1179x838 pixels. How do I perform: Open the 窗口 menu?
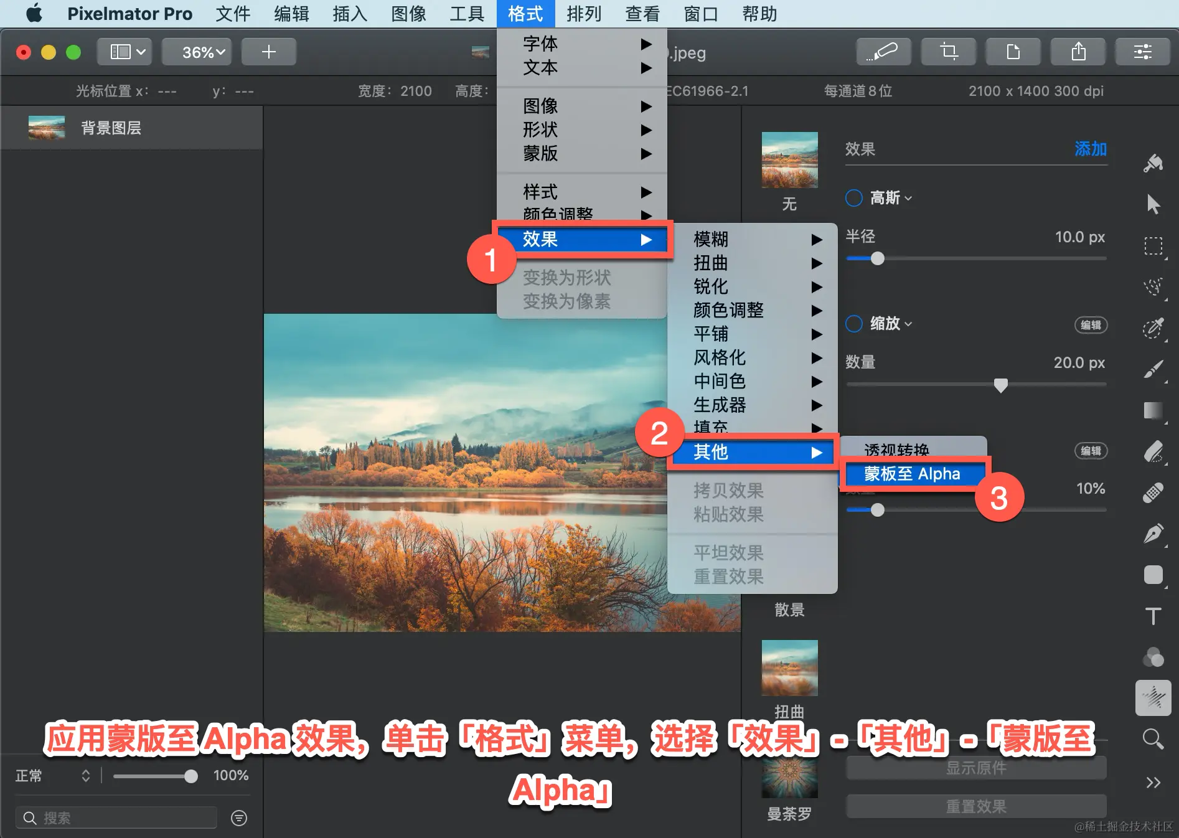click(701, 14)
